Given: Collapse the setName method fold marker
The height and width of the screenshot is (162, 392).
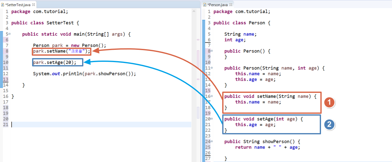Looking at the screenshot, I should (x=211, y=96).
